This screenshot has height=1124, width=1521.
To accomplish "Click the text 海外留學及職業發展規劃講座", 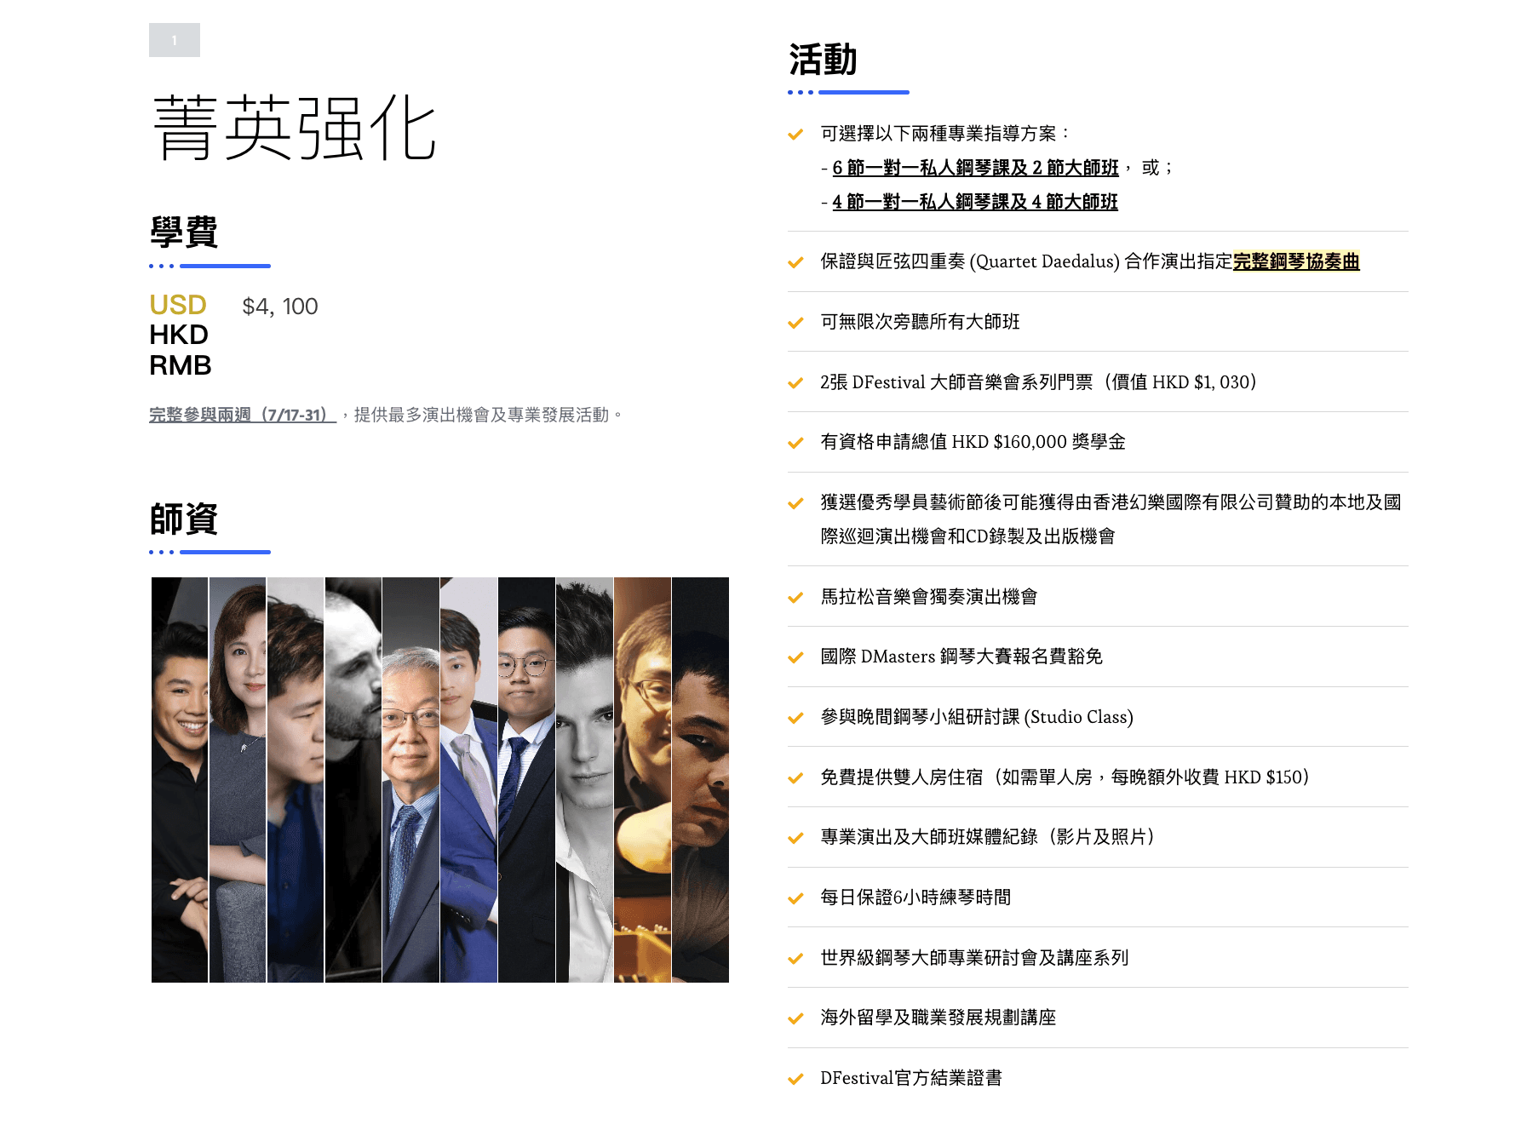I will click(938, 1018).
